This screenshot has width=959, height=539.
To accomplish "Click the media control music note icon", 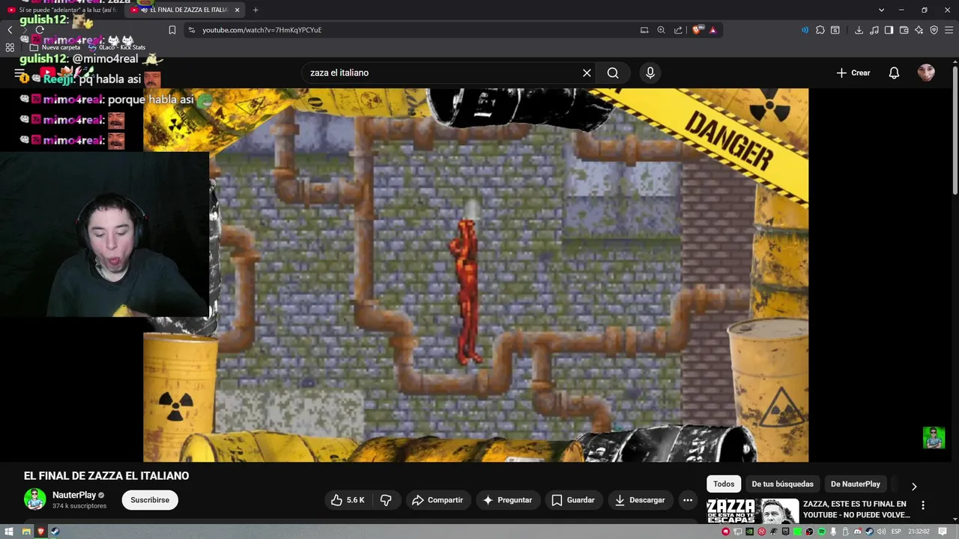I will [874, 30].
